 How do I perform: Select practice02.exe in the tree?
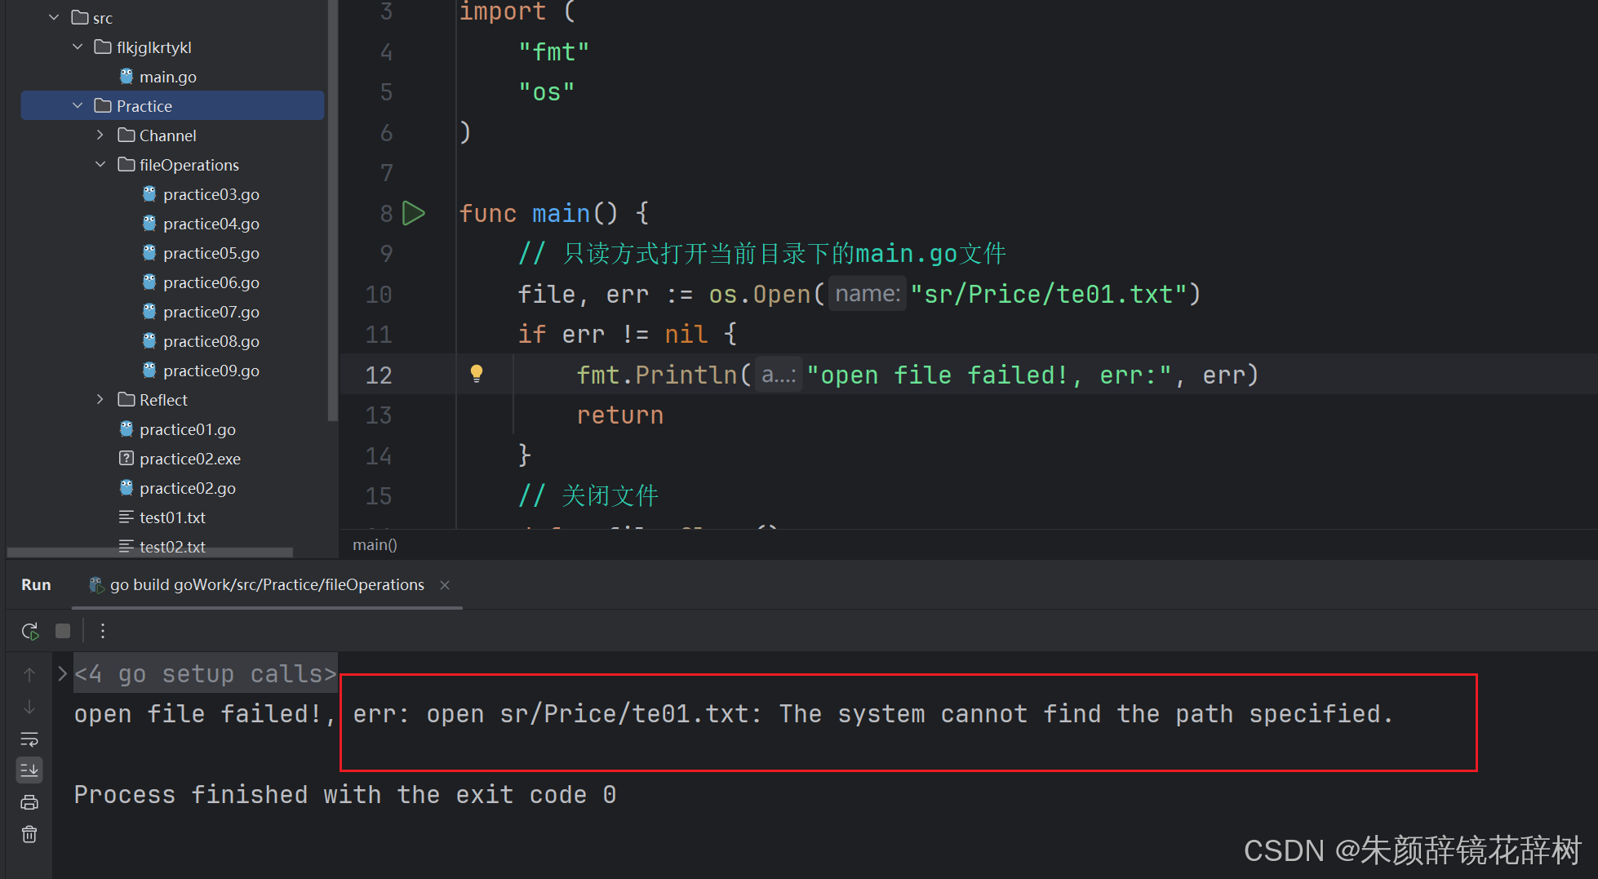click(189, 459)
